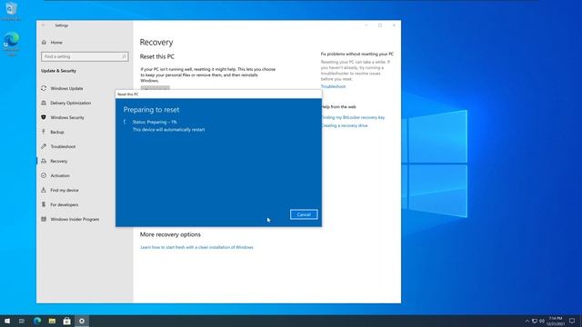Open the Troubleshoot link on right panel
582x327 pixels.
(x=333, y=86)
